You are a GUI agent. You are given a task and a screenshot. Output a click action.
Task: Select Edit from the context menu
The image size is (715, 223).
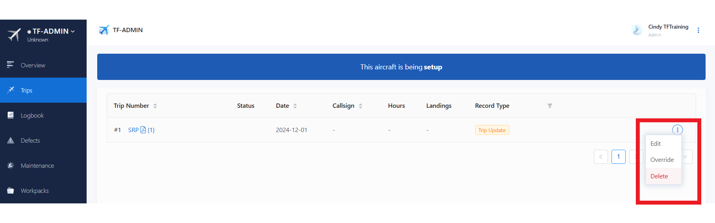(x=655, y=144)
